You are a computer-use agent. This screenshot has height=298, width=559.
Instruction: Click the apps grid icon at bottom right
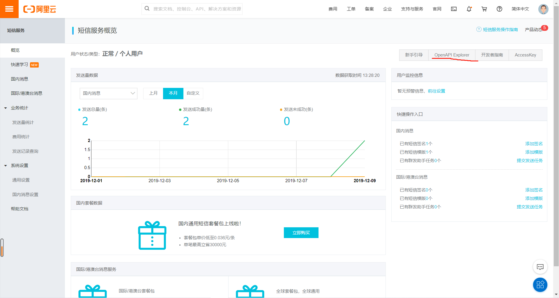(x=540, y=285)
